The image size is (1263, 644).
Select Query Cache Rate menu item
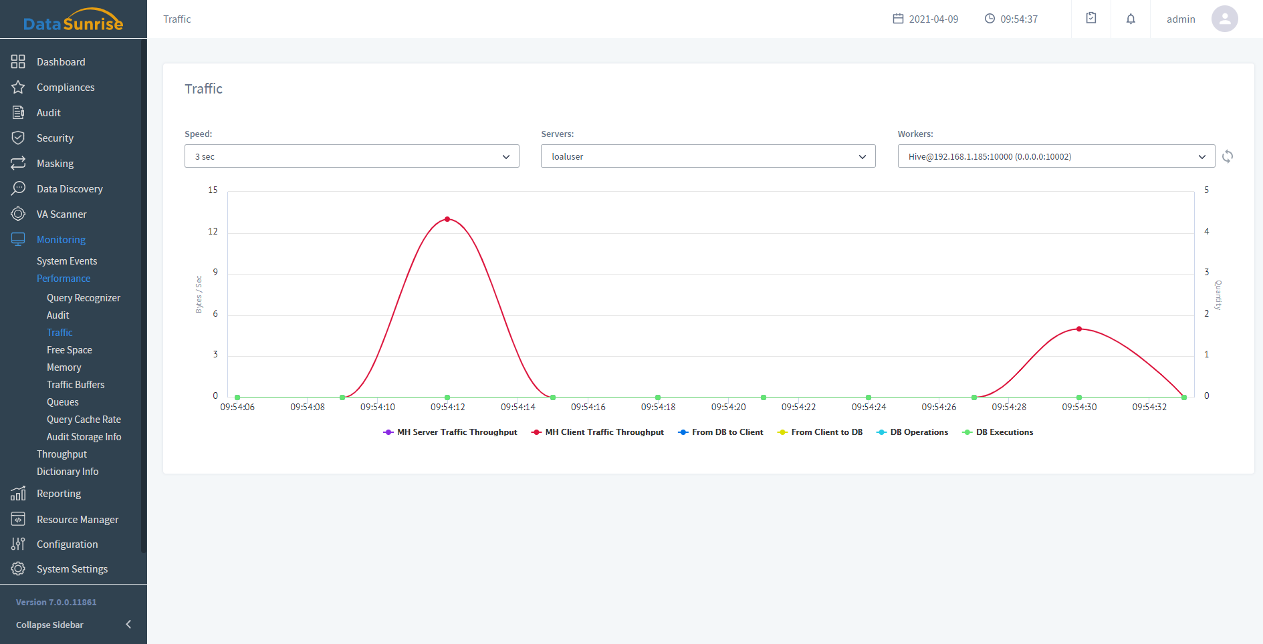click(x=84, y=420)
